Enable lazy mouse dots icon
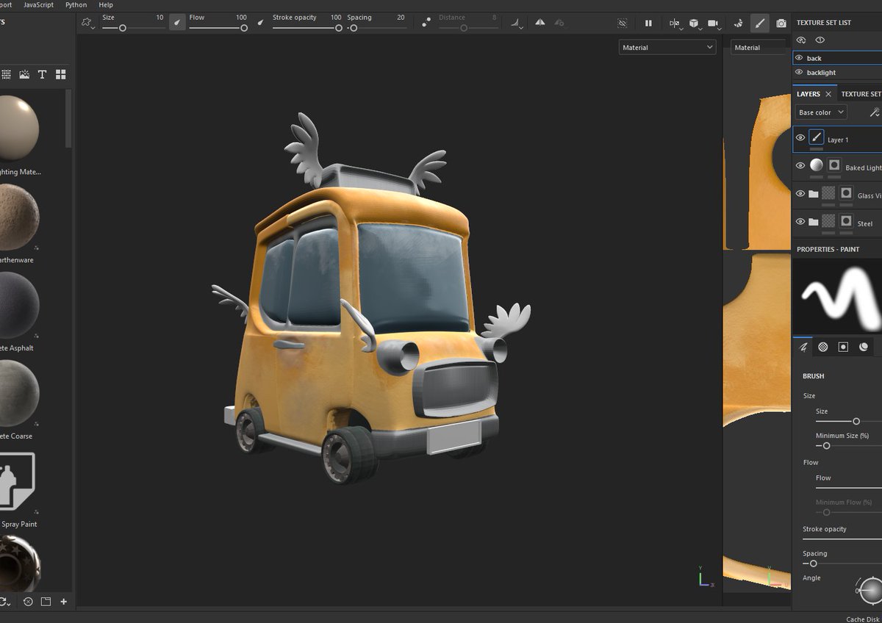The height and width of the screenshot is (623, 882). 426,23
